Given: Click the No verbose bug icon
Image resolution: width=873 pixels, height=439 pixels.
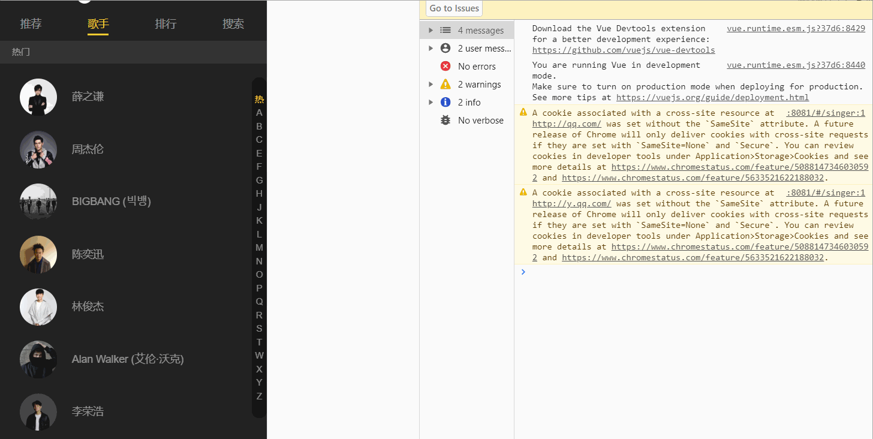Looking at the screenshot, I should point(445,120).
